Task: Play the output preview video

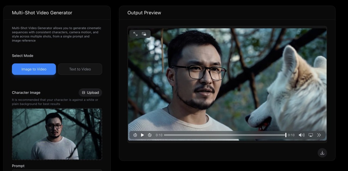Action: pyautogui.click(x=142, y=135)
